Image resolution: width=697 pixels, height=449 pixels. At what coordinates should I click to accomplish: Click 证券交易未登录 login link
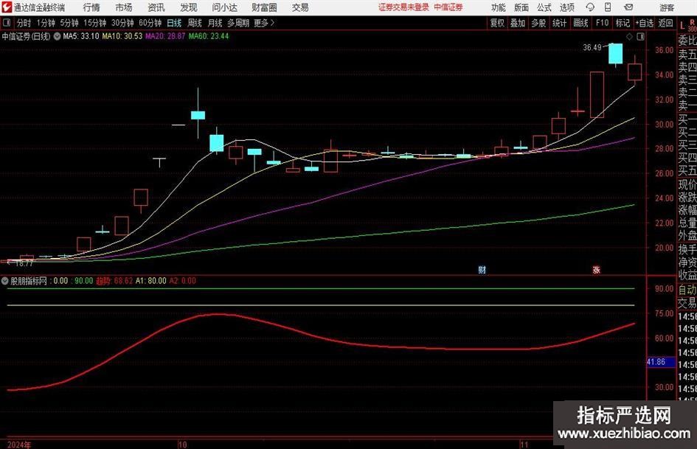pyautogui.click(x=403, y=7)
